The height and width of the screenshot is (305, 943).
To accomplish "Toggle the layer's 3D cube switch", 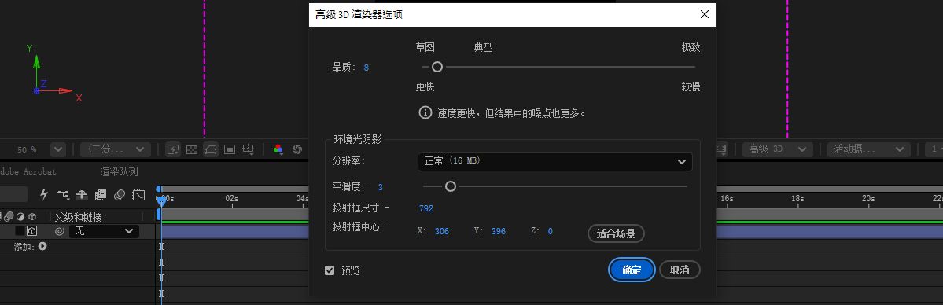I will [x=32, y=231].
